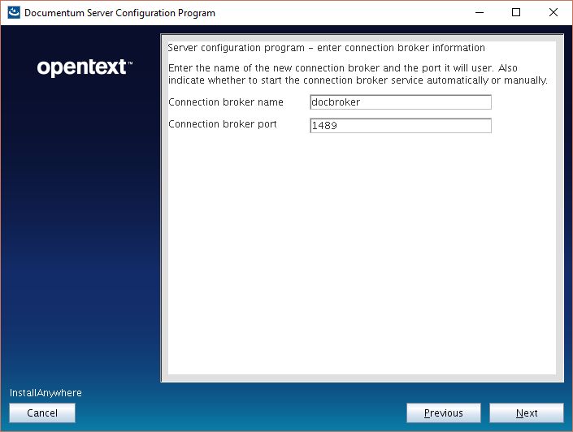573x432 pixels.
Task: Click the window title "Documentum Server Configuration Program"
Action: pos(120,13)
